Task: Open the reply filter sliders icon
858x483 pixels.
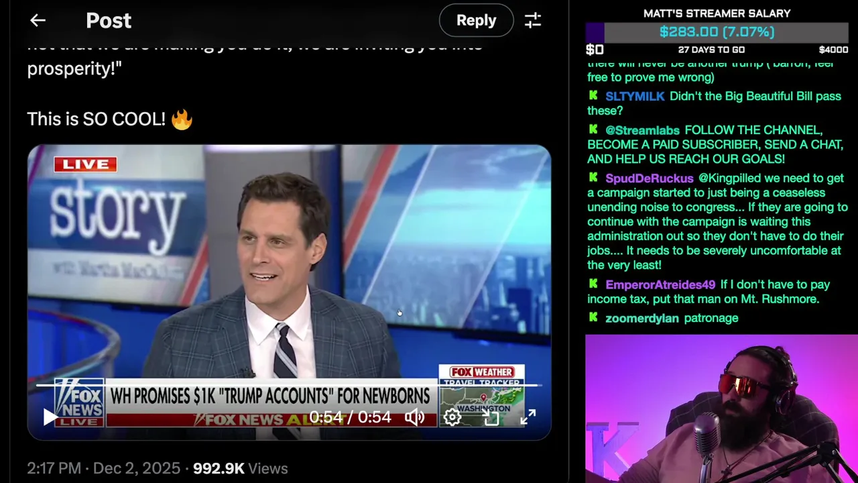Action: (533, 20)
